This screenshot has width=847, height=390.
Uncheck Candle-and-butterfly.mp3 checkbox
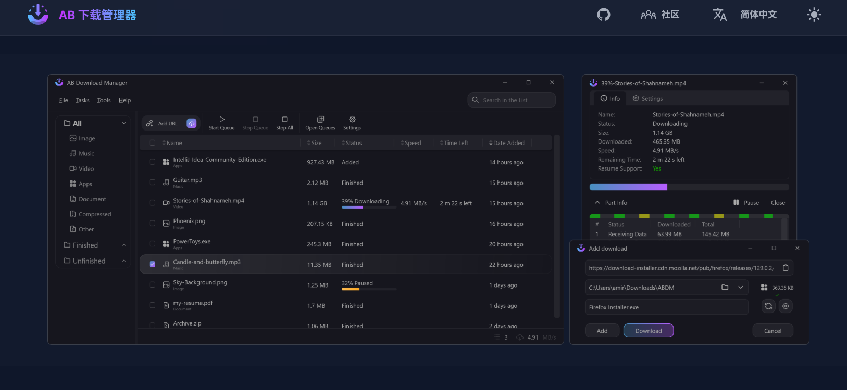pos(152,264)
